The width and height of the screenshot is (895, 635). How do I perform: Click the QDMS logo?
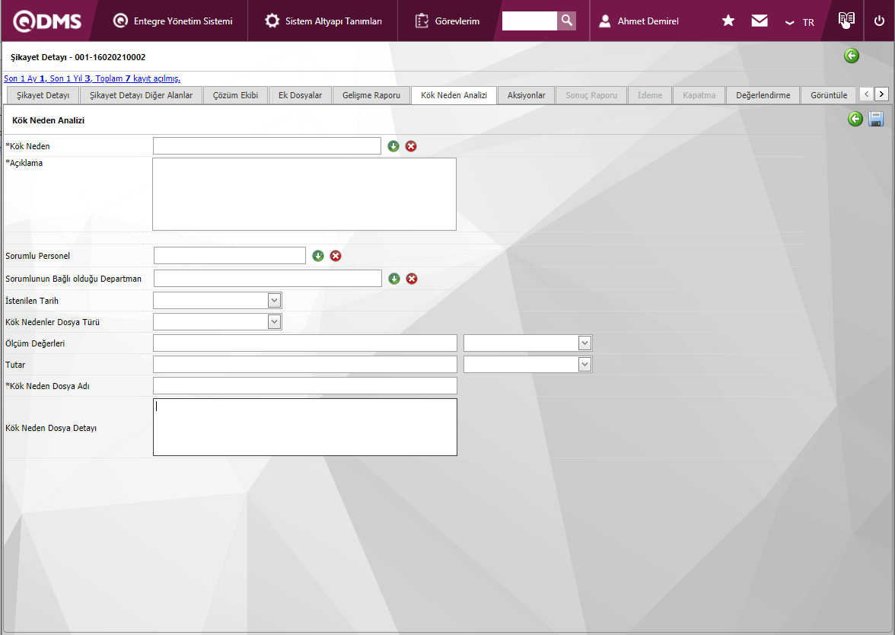(x=47, y=21)
